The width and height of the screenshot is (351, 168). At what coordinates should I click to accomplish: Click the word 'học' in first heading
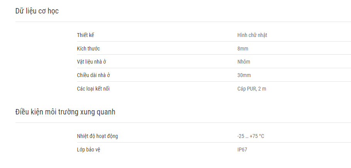[x=53, y=11]
